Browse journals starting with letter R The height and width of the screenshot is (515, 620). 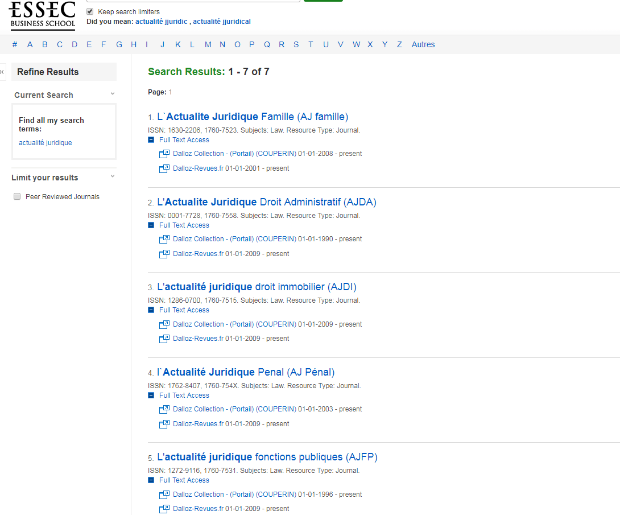(282, 45)
